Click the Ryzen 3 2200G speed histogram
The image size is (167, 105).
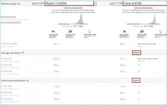pyautogui.click(x=73, y=19)
